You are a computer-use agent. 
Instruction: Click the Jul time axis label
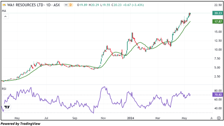point(46,118)
